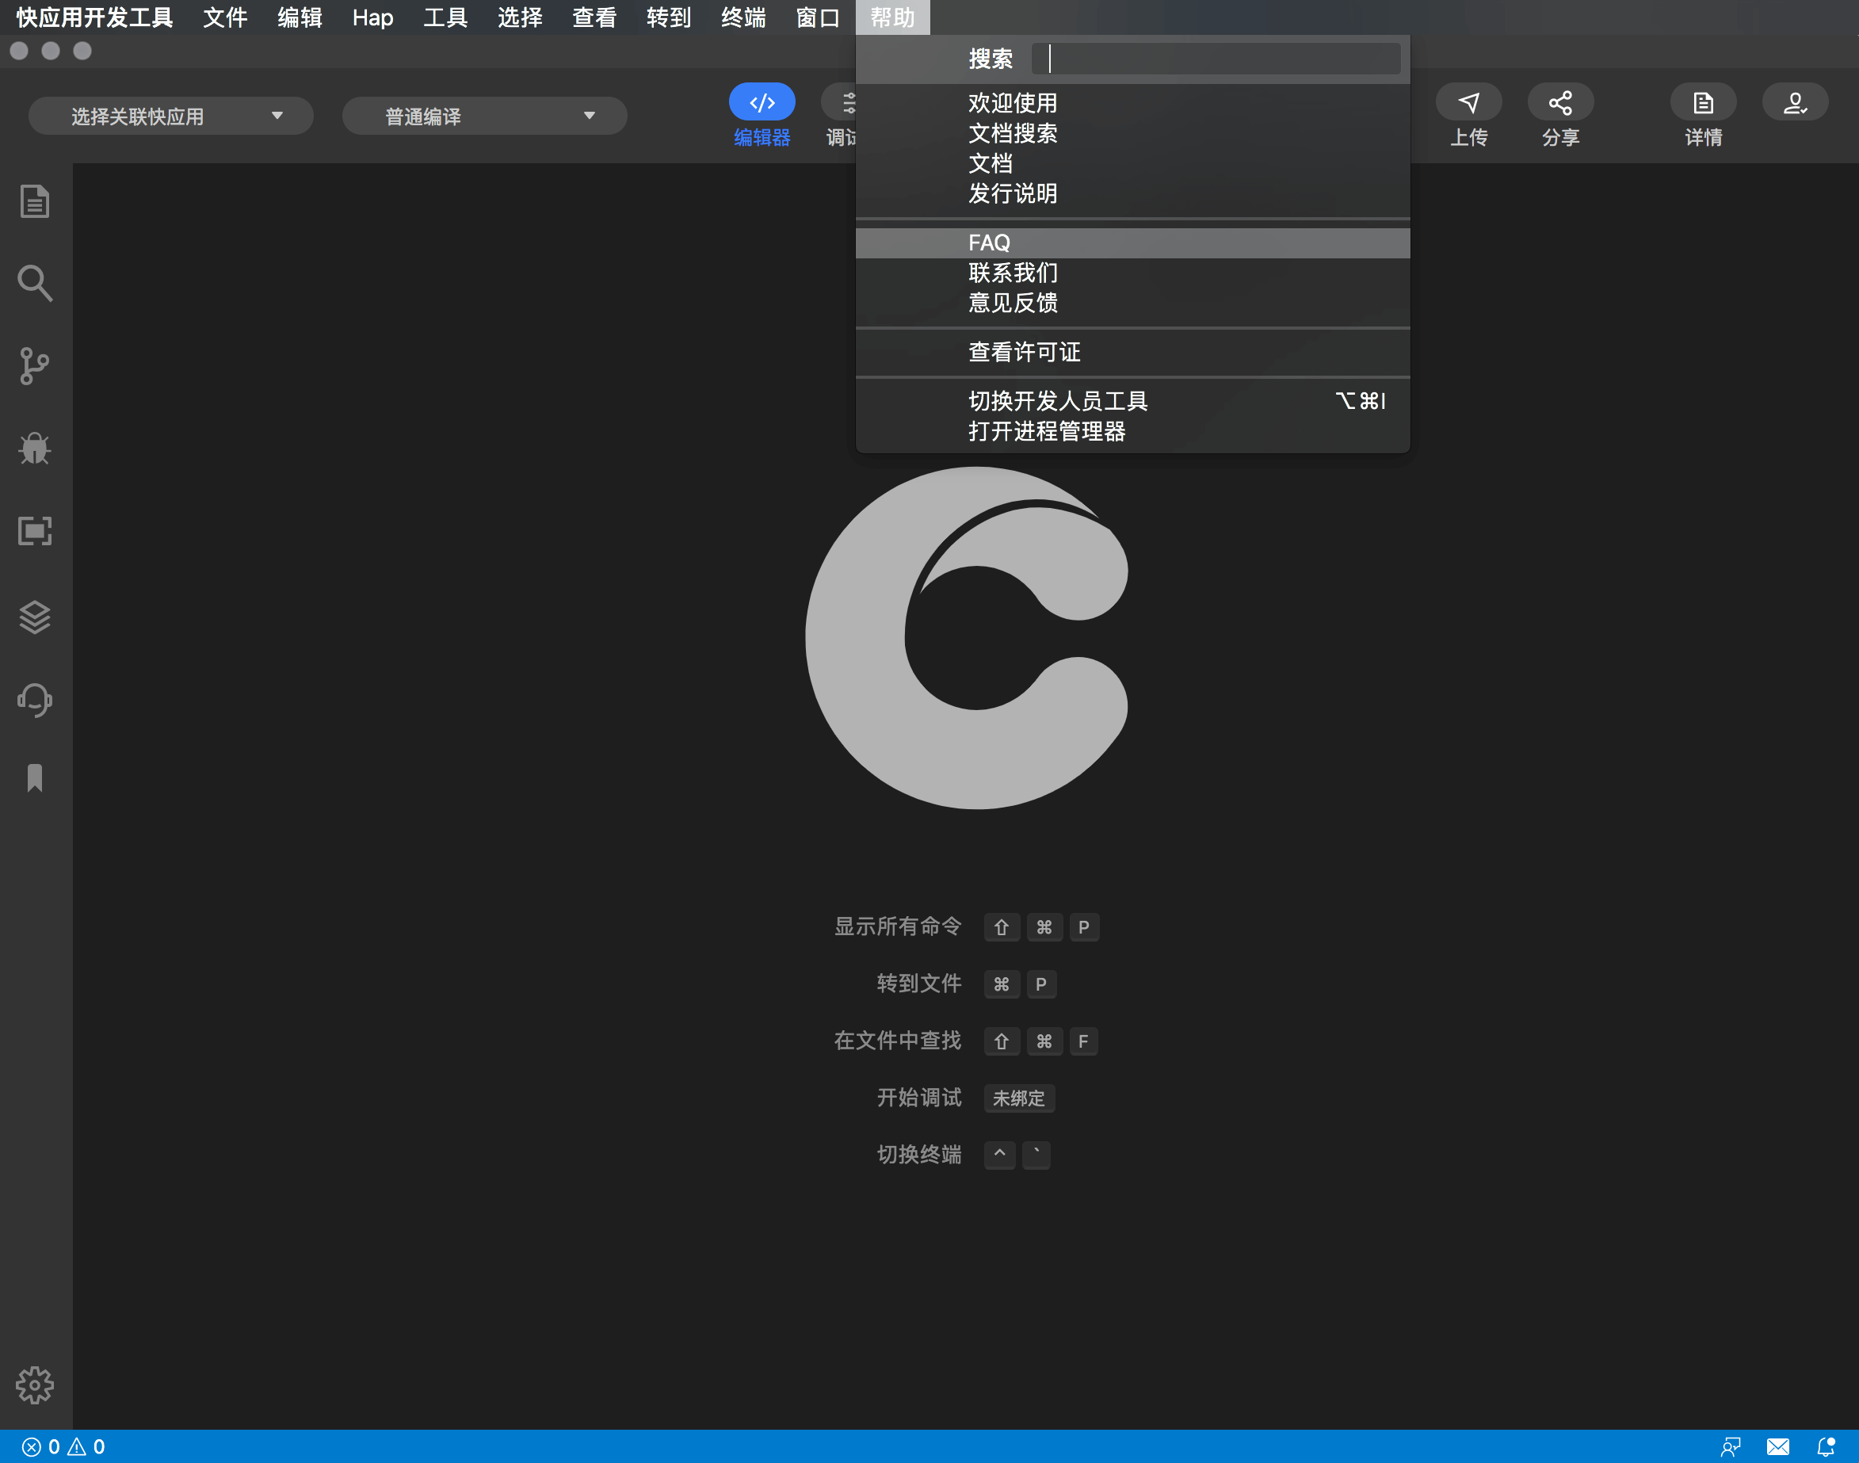Open the Debug bug icon in sidebar

click(x=35, y=448)
